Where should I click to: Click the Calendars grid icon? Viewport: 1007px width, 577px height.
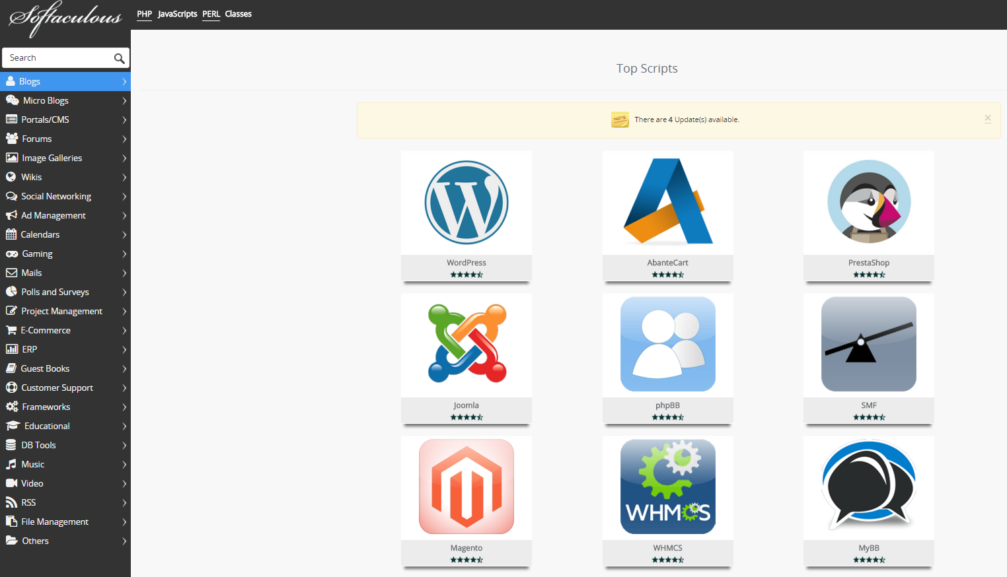point(11,234)
